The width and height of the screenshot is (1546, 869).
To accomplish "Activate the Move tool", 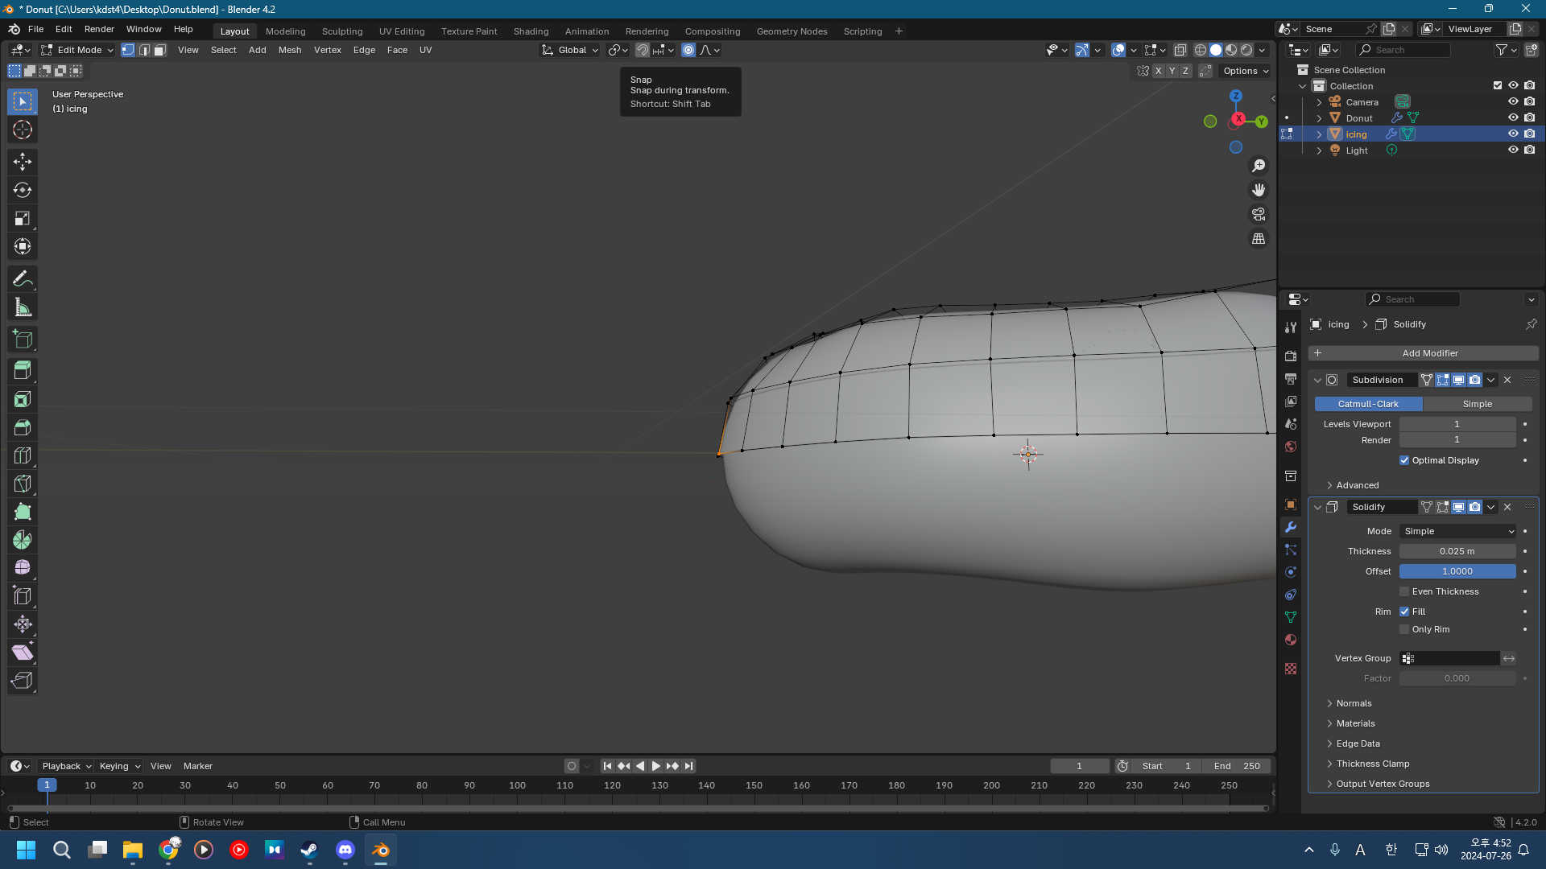I will (23, 162).
